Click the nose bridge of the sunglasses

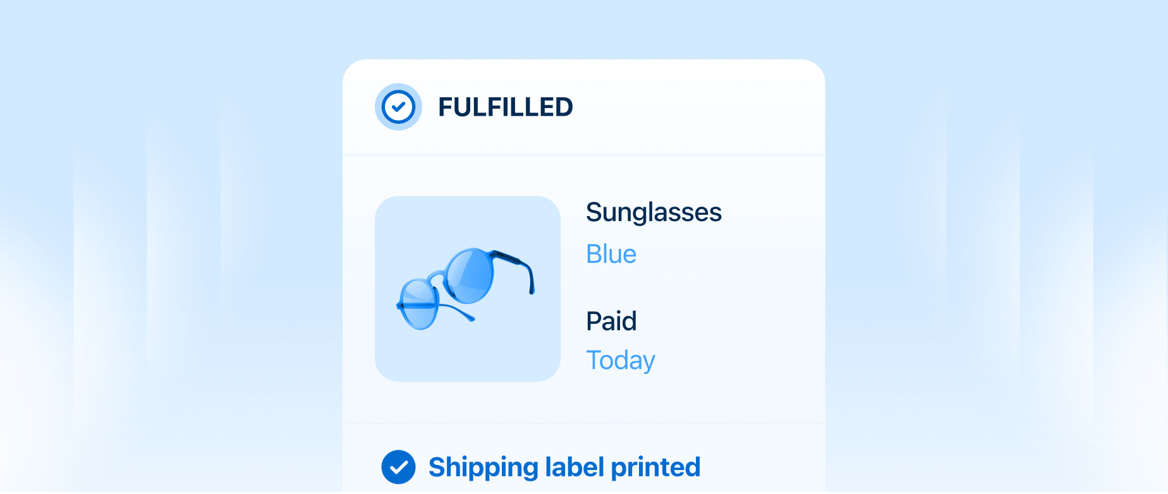tap(436, 276)
